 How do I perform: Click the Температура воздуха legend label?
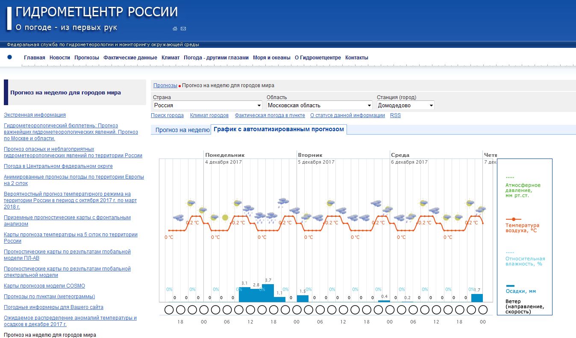pos(522,228)
